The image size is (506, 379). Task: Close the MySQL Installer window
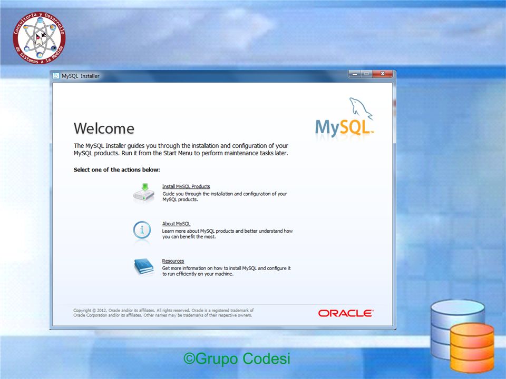383,74
